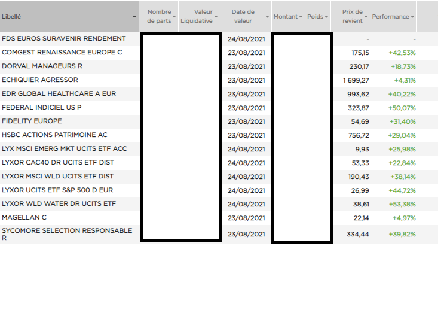Click cost price 1 699,27

(x=356, y=80)
